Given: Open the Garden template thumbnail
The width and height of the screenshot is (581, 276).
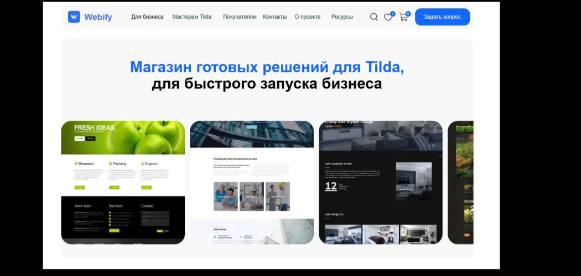Looking at the screenshot, I should coord(460,183).
